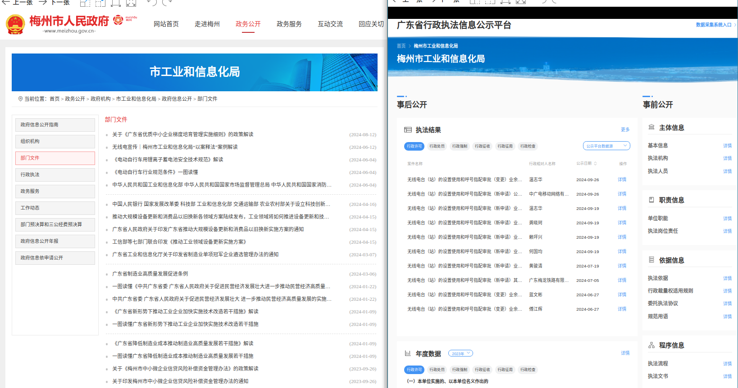Open 详情 for 执法机构

click(728, 158)
